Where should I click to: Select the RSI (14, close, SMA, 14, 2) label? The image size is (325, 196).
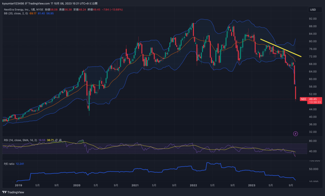tap(20, 140)
